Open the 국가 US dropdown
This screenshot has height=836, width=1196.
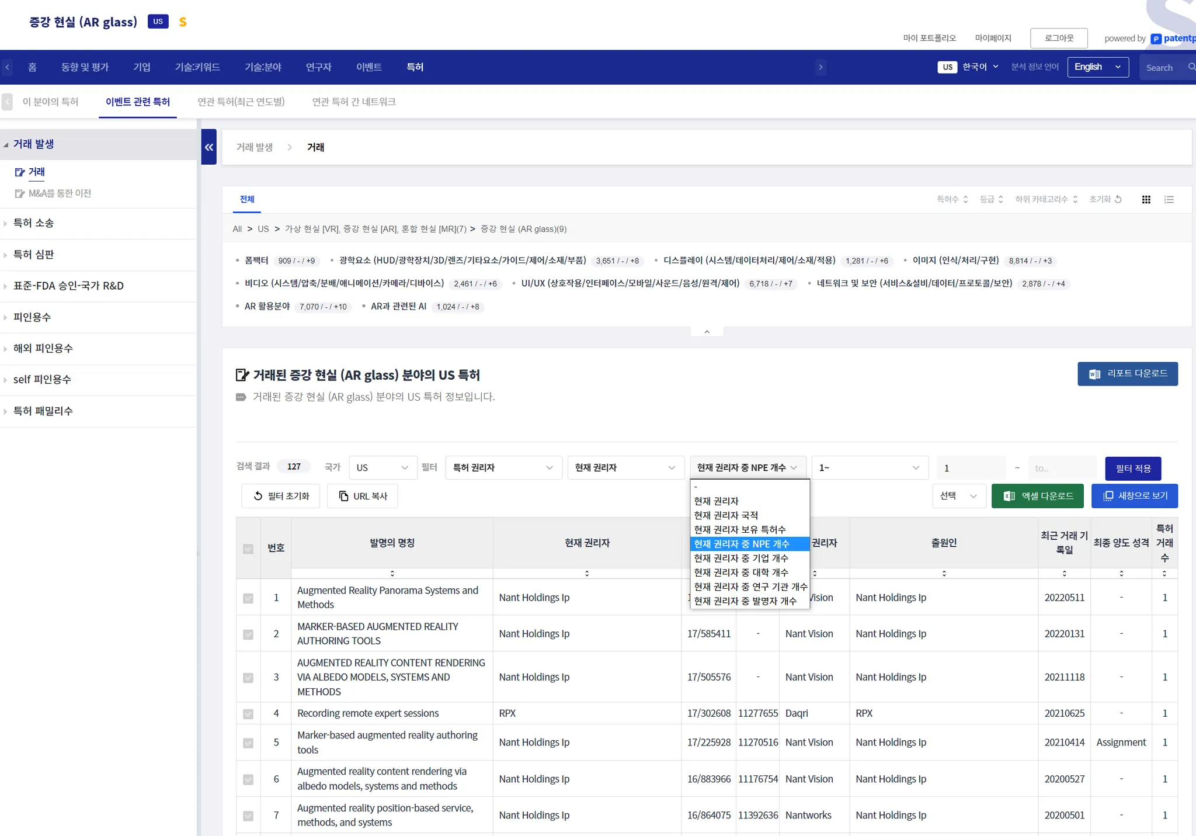[x=383, y=468]
